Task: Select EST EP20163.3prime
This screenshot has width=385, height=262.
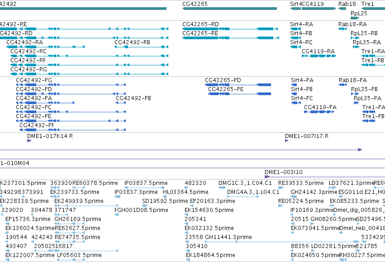Action: point(192,206)
